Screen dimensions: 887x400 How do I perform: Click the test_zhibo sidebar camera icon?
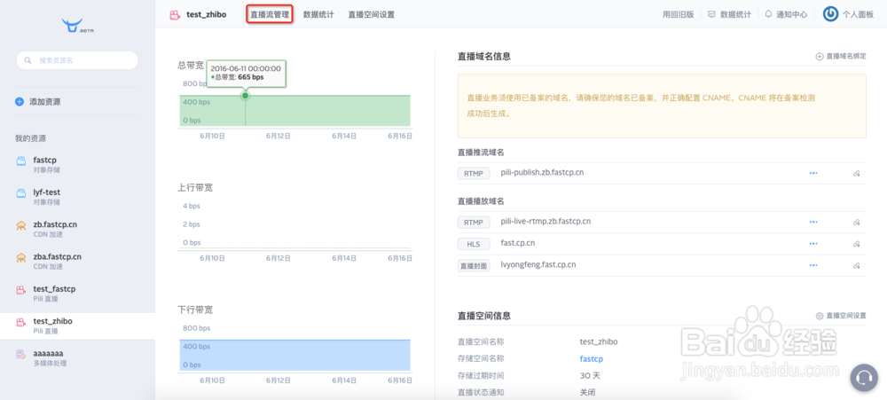click(x=21, y=322)
